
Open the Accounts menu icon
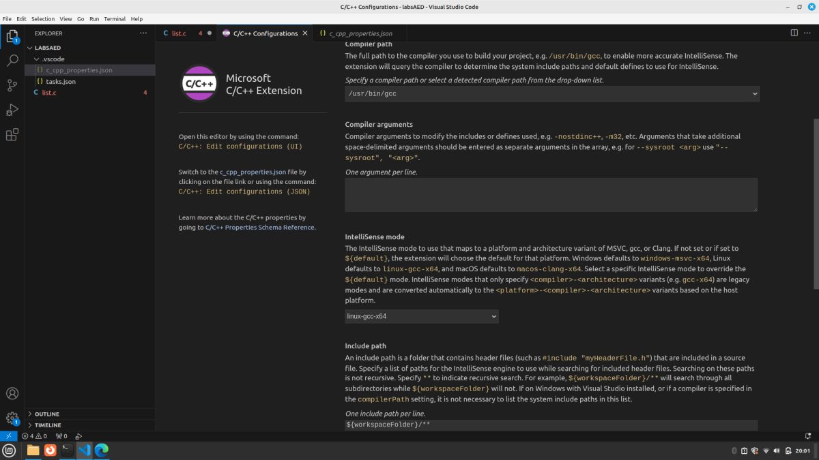pos(12,393)
